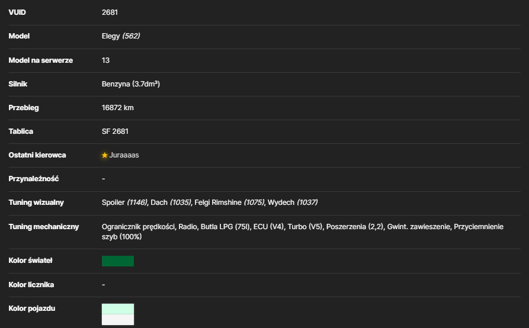Click the Spoiler (1146) tuning entry

124,202
